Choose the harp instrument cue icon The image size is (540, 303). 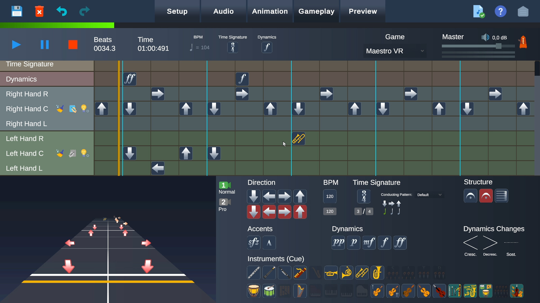click(300, 291)
